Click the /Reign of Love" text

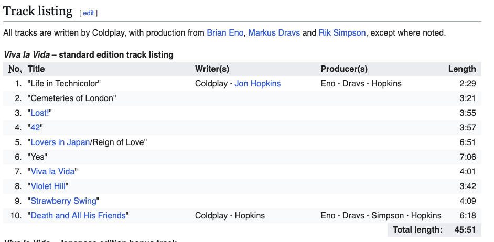pyautogui.click(x=119, y=142)
